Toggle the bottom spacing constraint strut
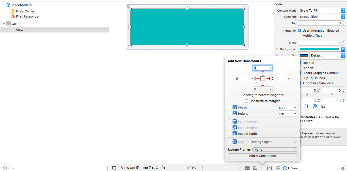 coord(263,84)
